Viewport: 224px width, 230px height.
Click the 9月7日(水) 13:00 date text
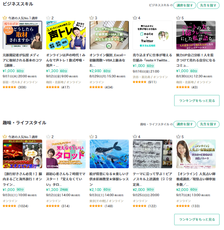tap(188, 195)
